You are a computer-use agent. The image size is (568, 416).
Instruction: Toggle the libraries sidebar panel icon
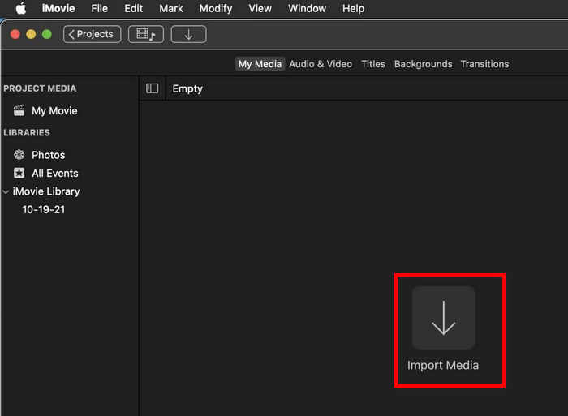153,88
